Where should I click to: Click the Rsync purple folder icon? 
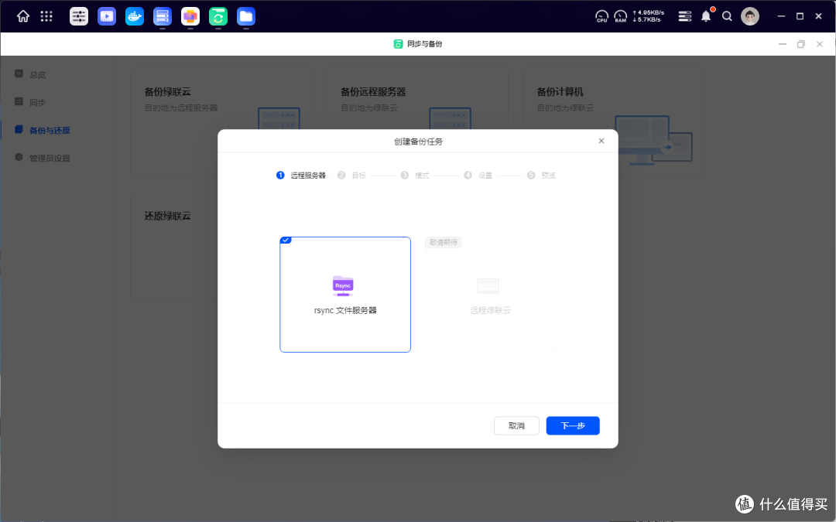343,286
